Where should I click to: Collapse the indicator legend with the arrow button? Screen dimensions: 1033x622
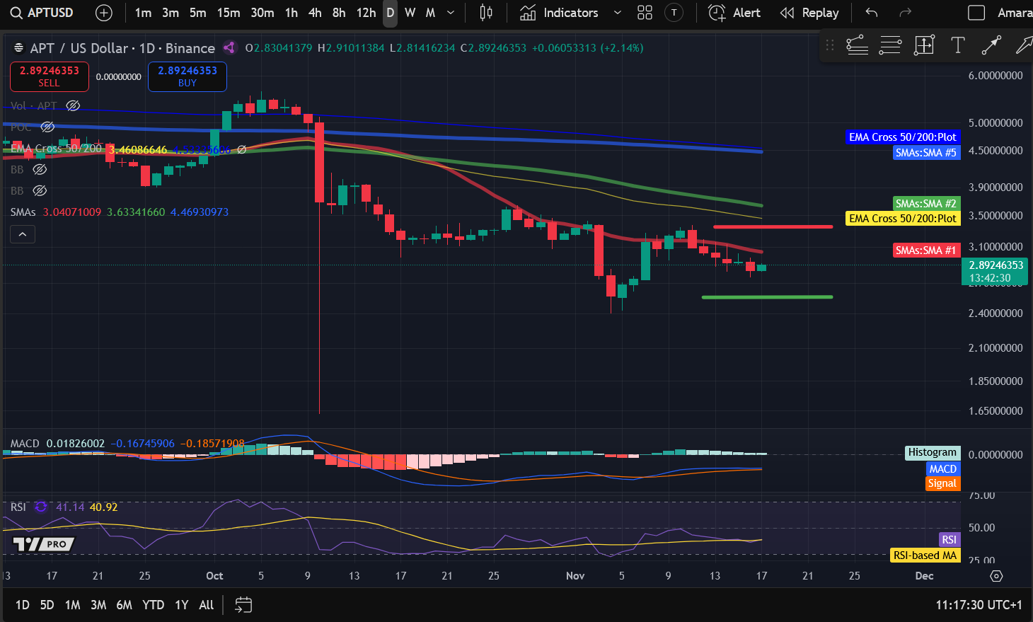click(x=22, y=234)
